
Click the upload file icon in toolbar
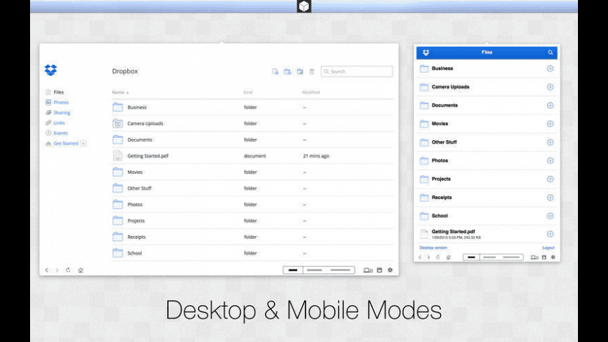275,72
